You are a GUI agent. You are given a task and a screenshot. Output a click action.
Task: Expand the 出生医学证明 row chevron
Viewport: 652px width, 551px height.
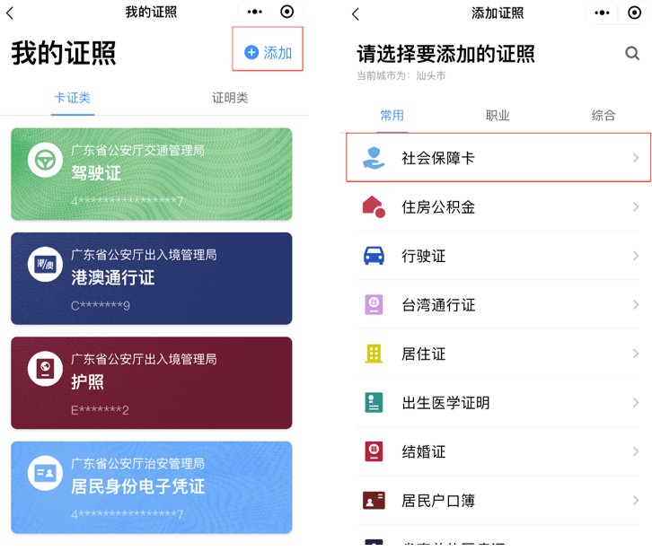635,403
